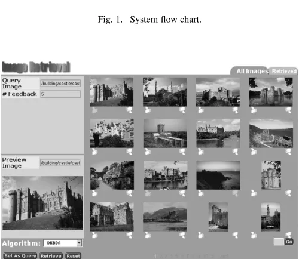
Task: Thumbs-down the stone manor house image
Action: [x=129, y=235]
